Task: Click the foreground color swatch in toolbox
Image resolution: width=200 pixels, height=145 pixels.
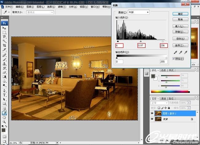Action: (3, 130)
